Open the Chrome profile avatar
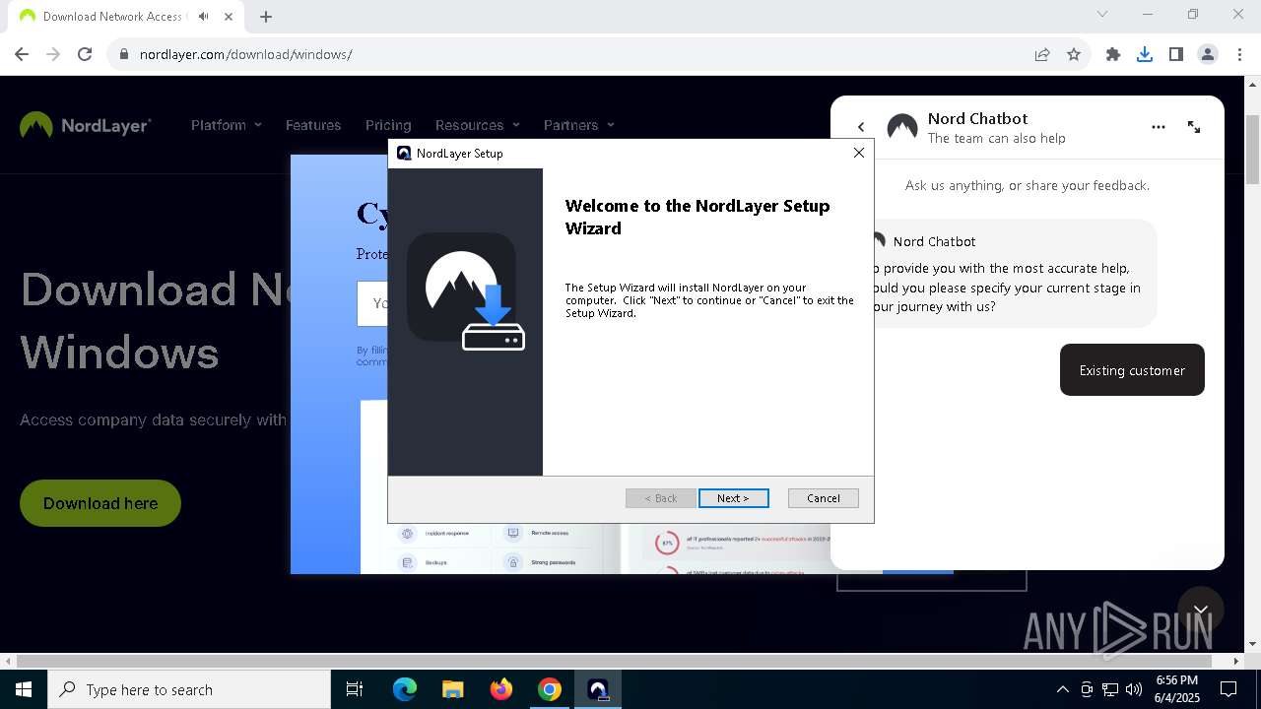 click(1208, 54)
